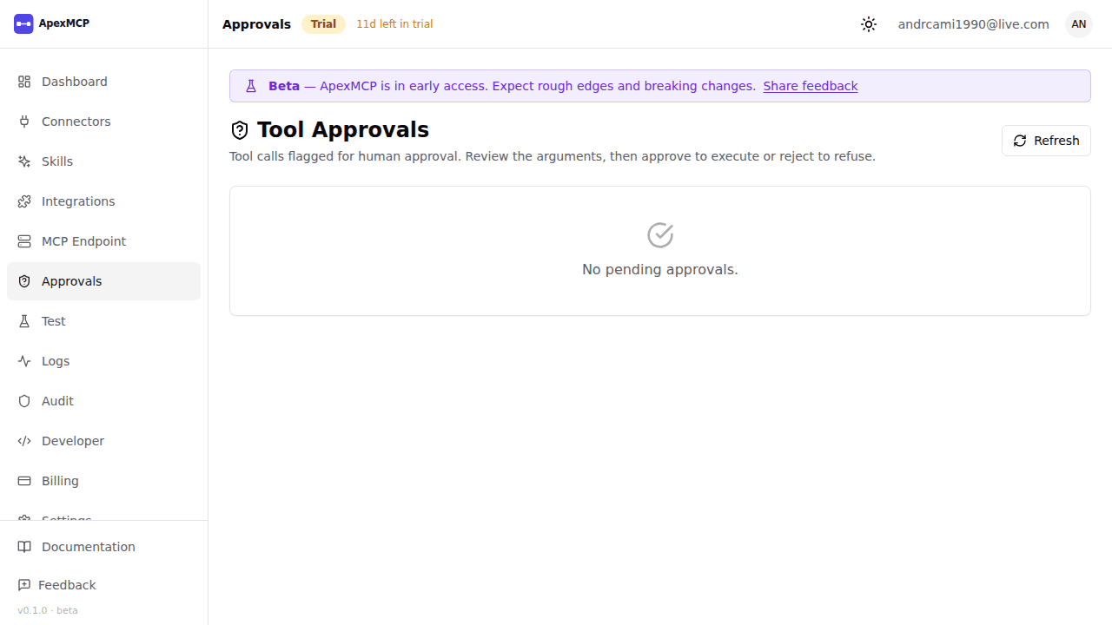Click the ApexMCP logo icon
Screen dimensions: 1112x625
click(23, 24)
